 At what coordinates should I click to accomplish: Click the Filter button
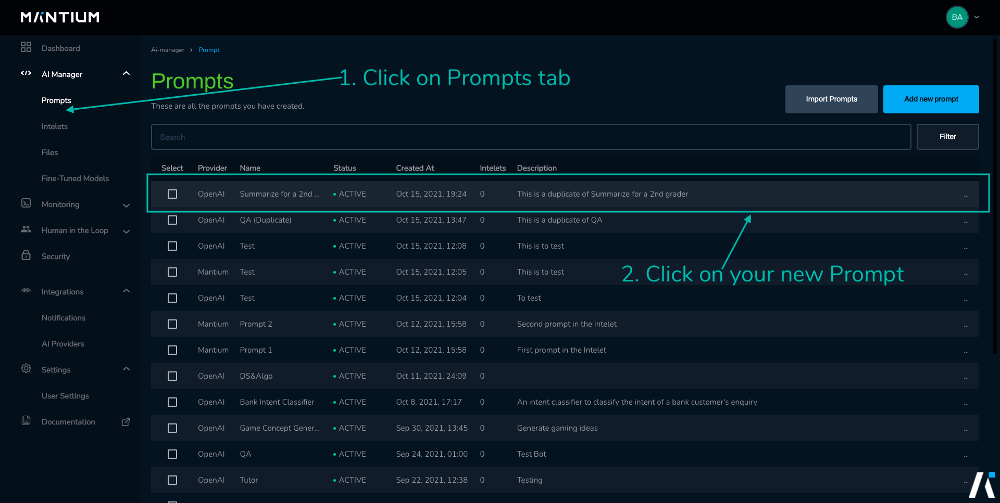coord(947,137)
